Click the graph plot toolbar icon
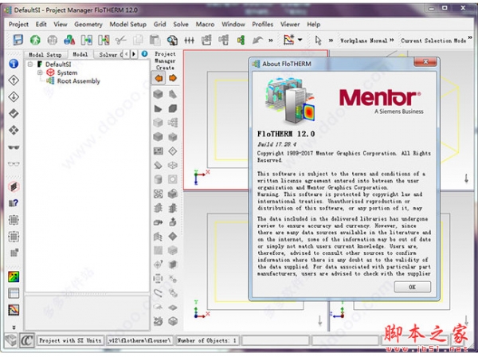 tap(288, 40)
